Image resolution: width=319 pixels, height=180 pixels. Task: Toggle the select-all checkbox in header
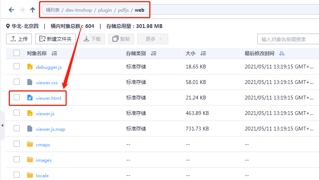17,53
